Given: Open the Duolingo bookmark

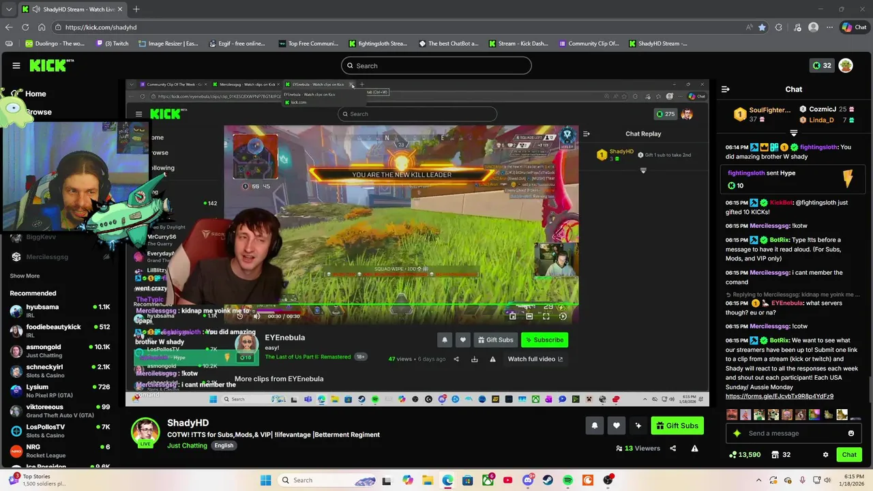Looking at the screenshot, I should pyautogui.click(x=55, y=44).
